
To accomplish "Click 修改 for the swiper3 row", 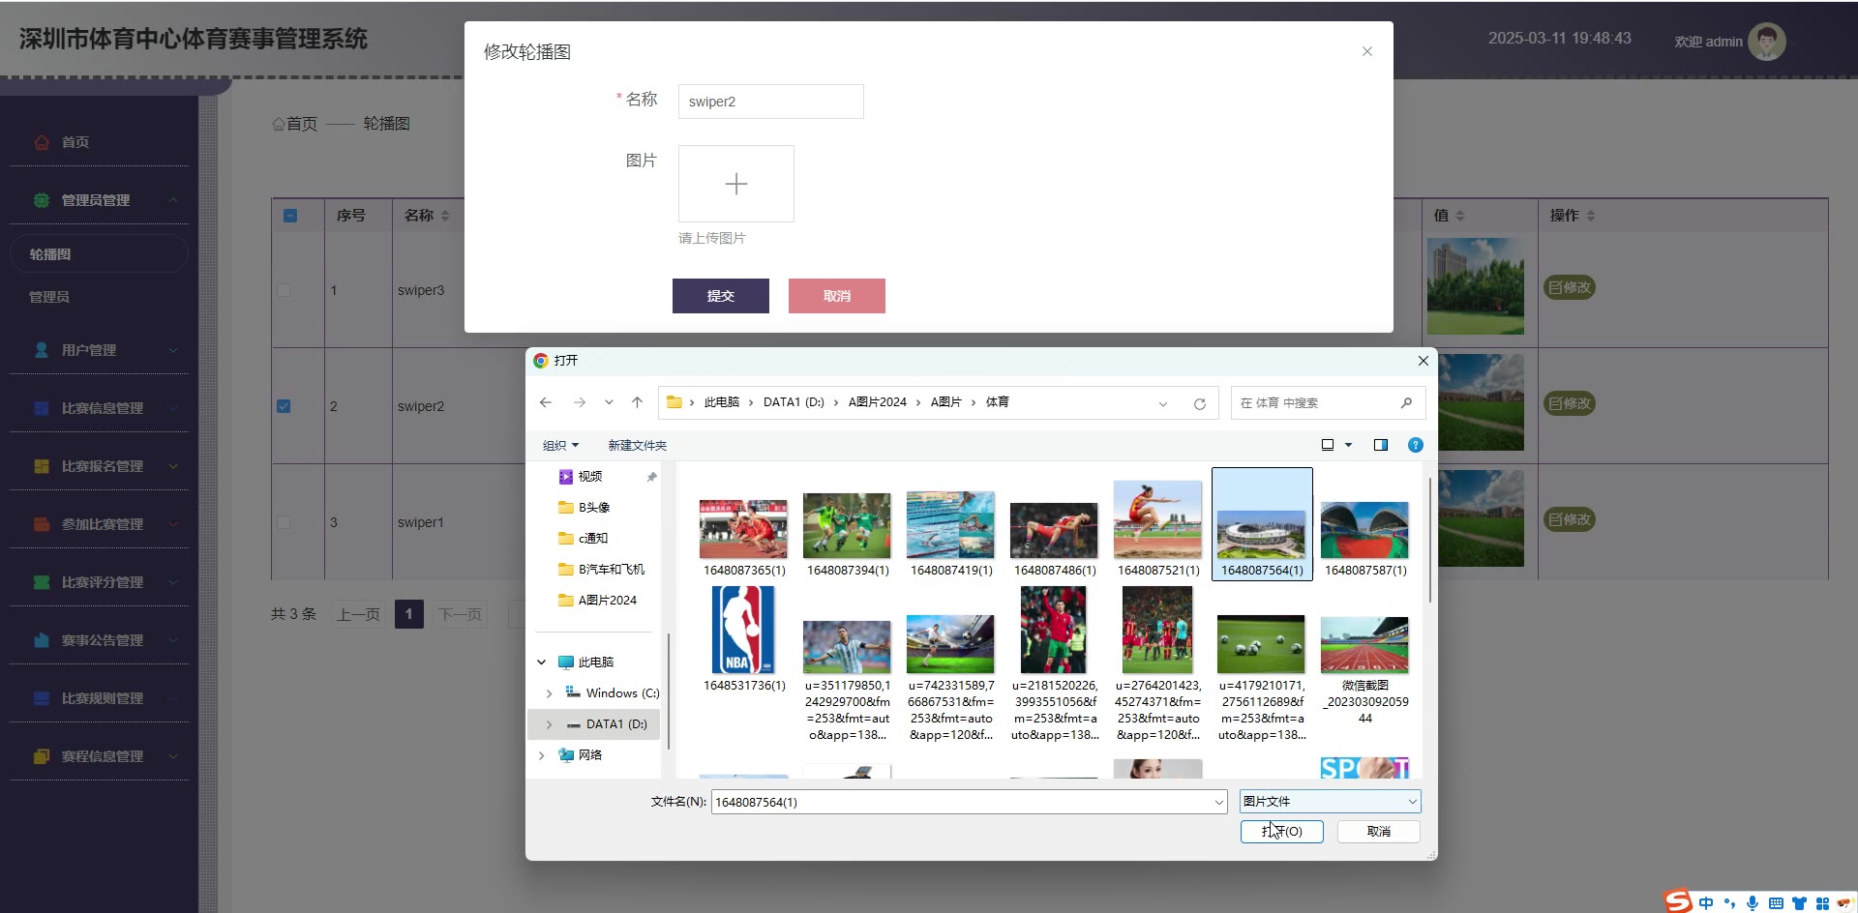I will (x=1569, y=287).
